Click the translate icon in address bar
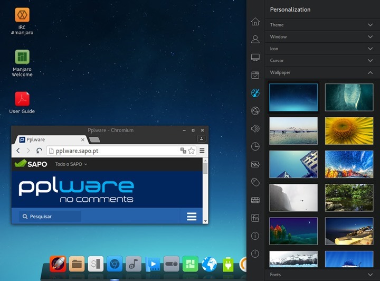The height and width of the screenshot is (281, 380). (x=183, y=151)
